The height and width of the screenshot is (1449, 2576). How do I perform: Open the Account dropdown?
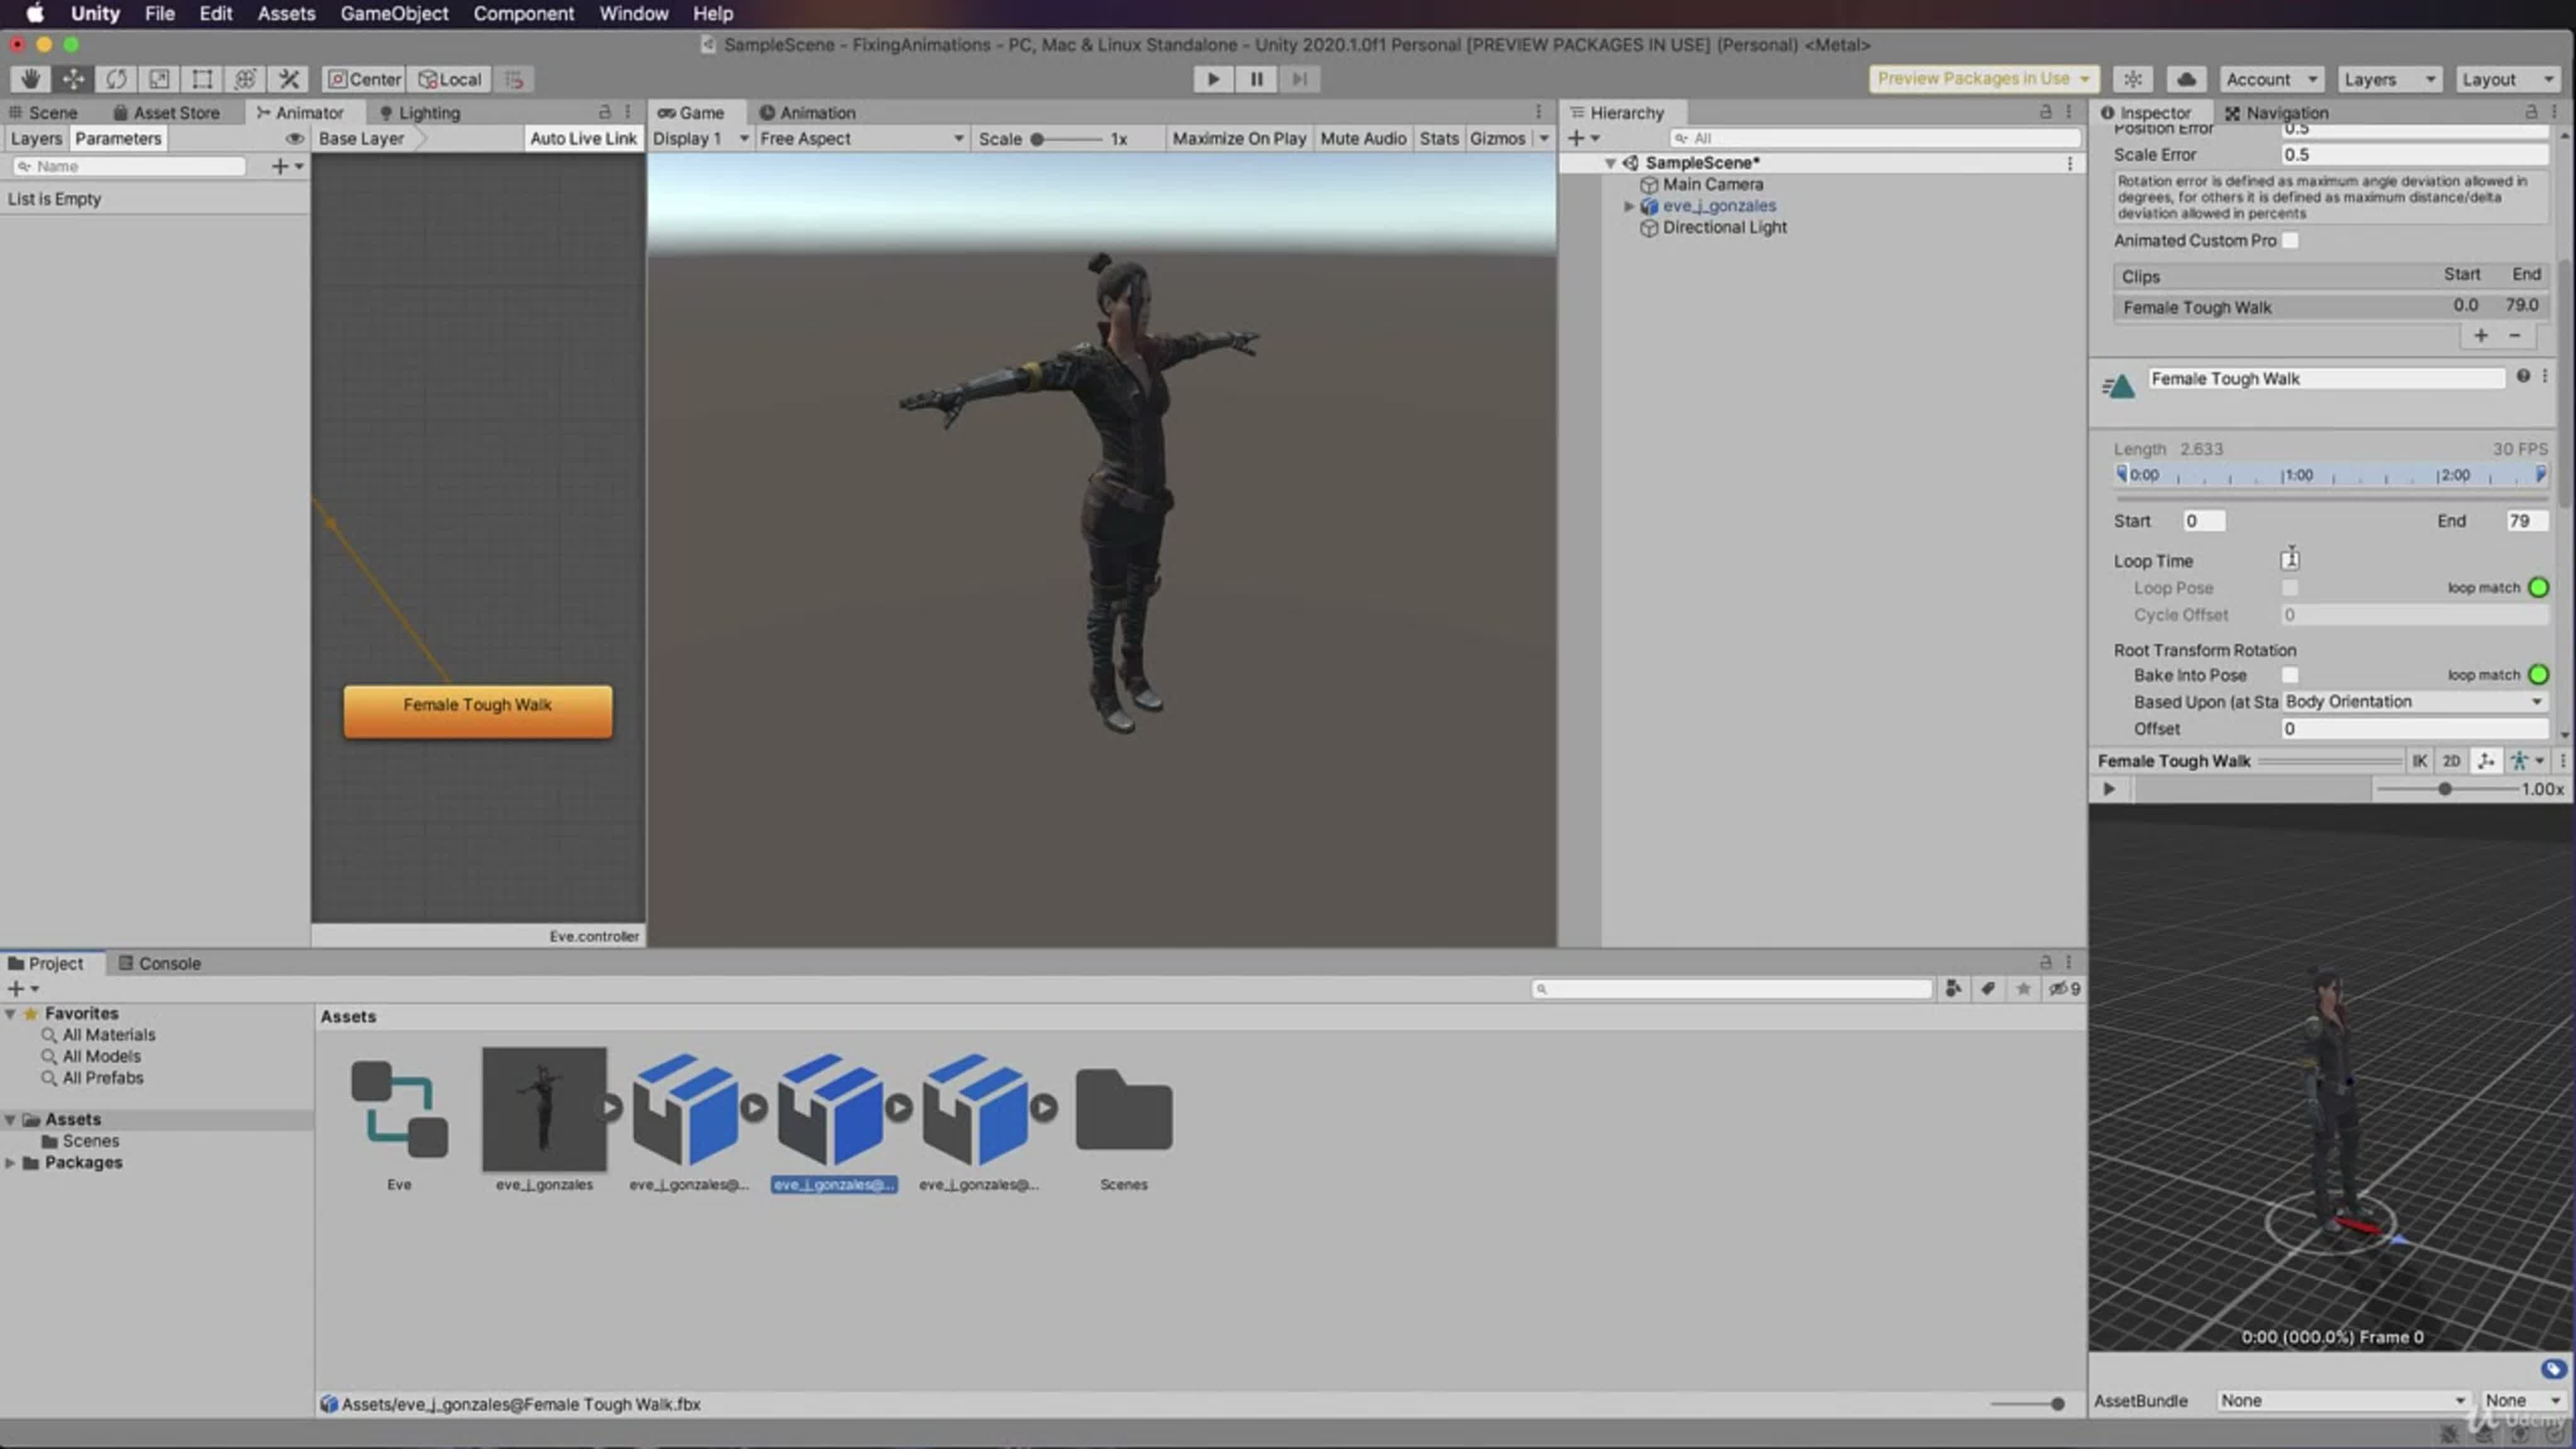(2271, 79)
